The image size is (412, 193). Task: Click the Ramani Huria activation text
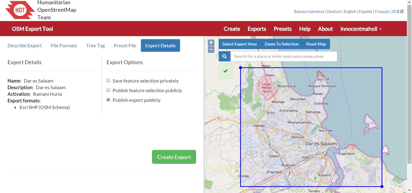click(47, 94)
